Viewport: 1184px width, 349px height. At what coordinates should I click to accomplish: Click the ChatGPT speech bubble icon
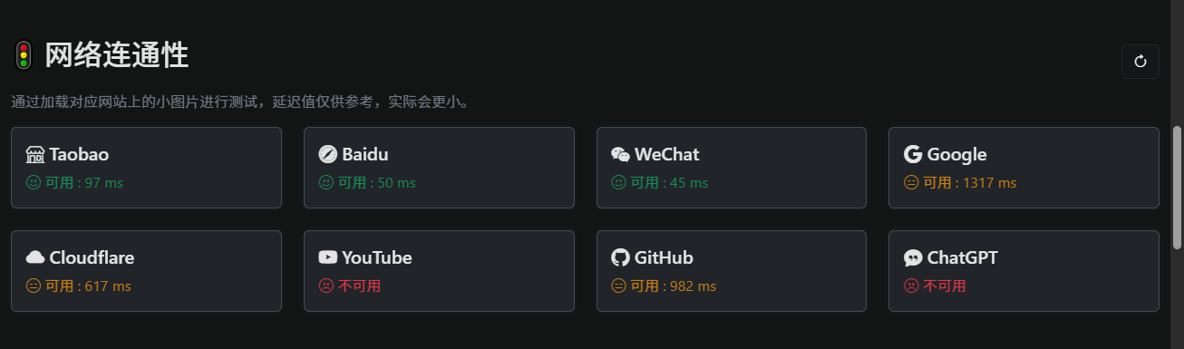(x=913, y=258)
